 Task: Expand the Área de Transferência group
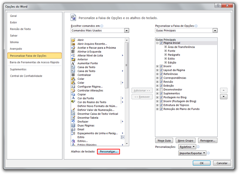[165, 47]
